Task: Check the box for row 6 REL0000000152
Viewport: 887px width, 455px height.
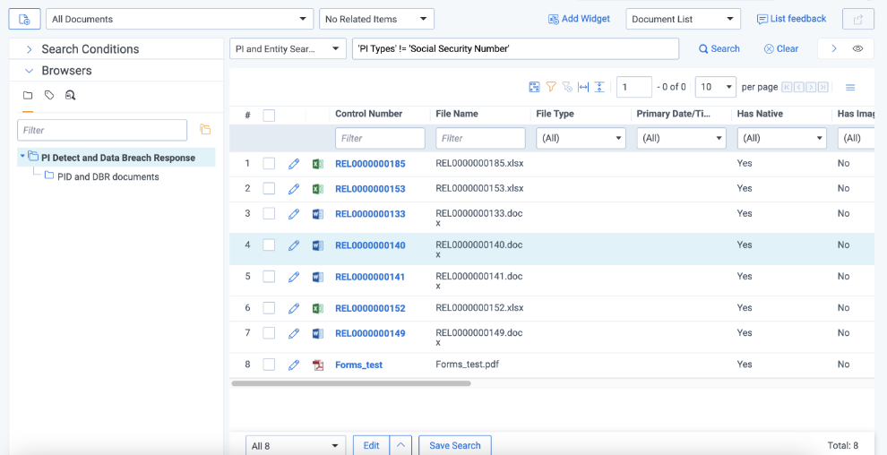Action: [x=269, y=308]
